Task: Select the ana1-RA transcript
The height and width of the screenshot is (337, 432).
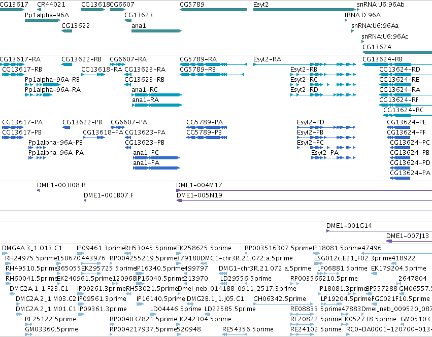Action: (x=156, y=105)
